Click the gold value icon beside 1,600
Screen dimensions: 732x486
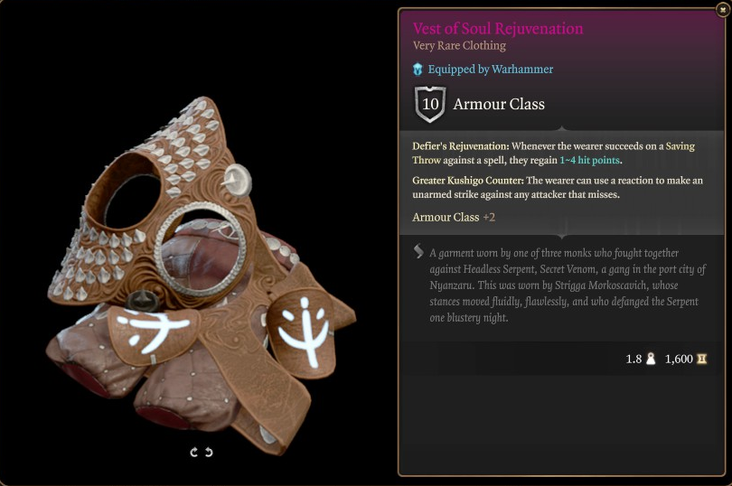coord(701,360)
